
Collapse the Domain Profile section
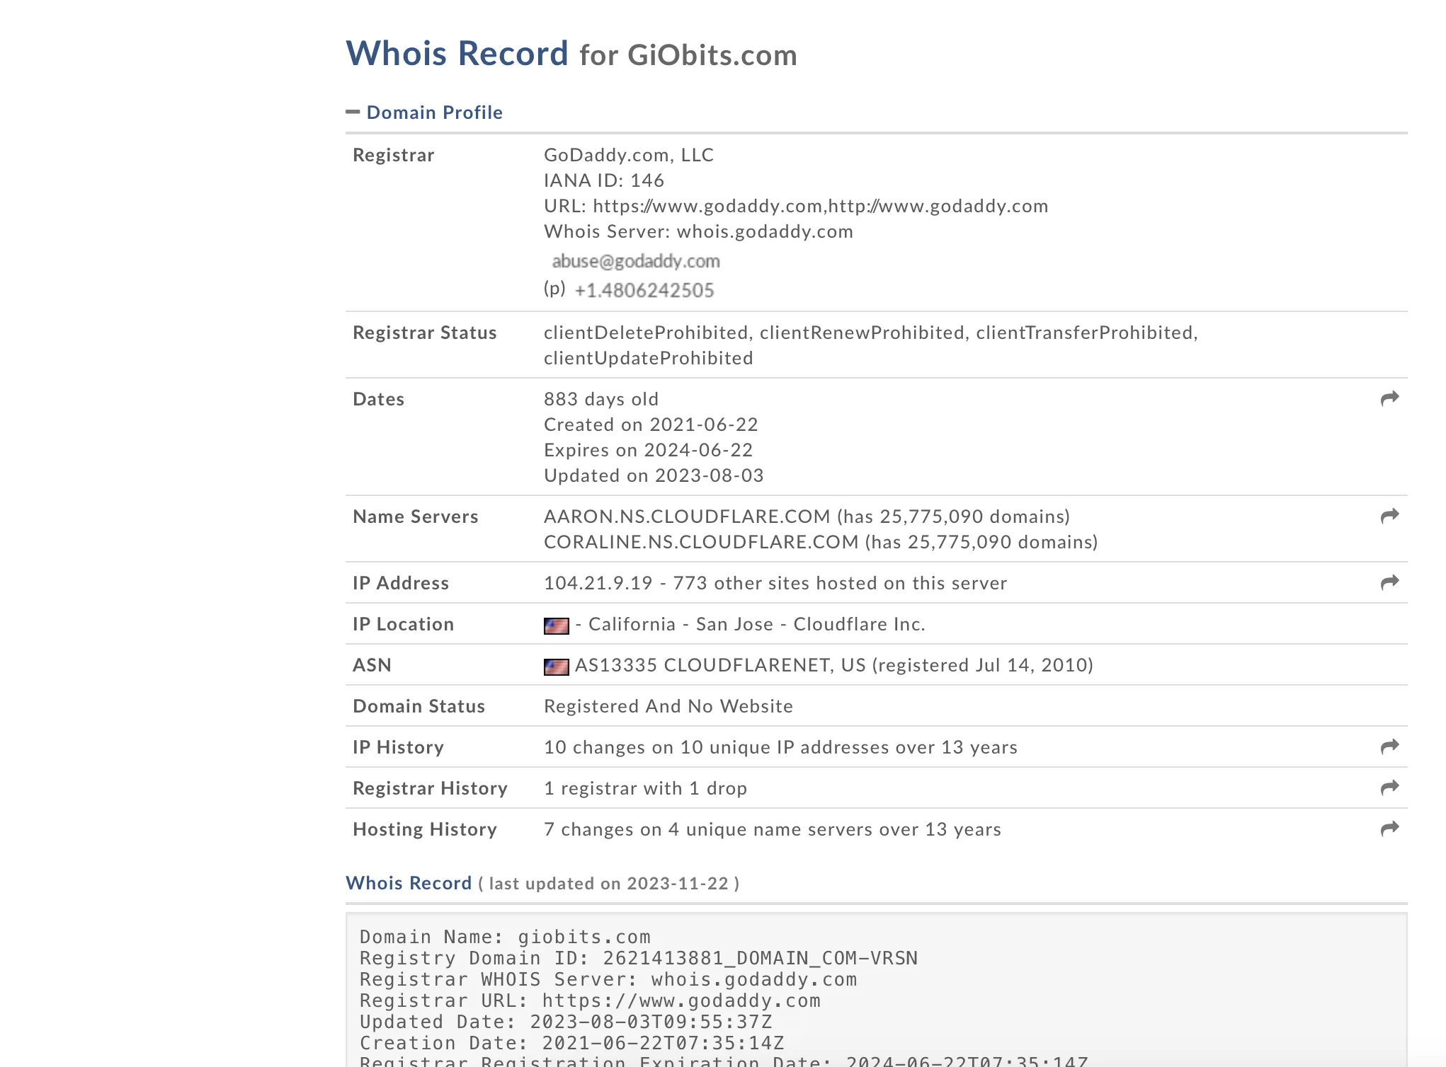click(353, 113)
